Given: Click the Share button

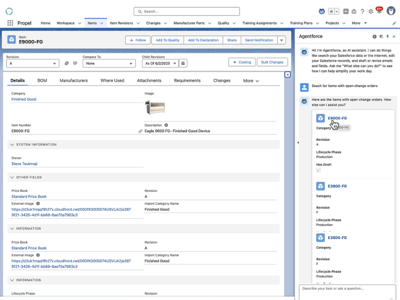Looking at the screenshot, I should 232,40.
